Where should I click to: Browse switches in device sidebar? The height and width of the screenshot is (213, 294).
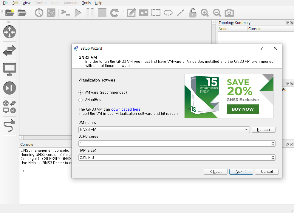tap(9, 51)
